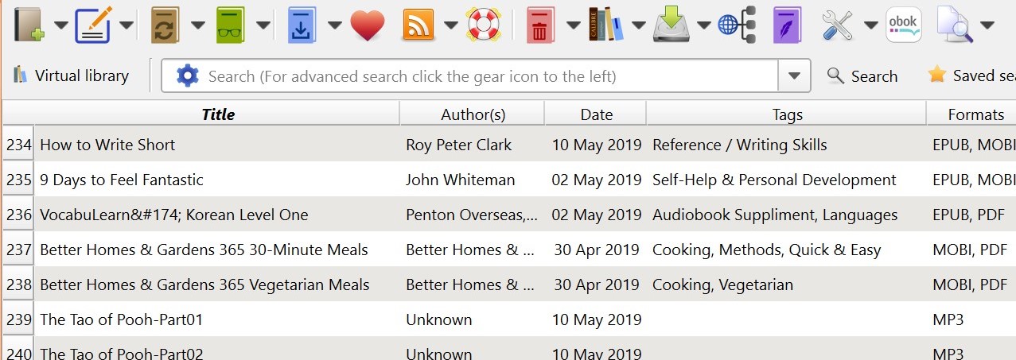Click the Add books icon

tap(29, 25)
